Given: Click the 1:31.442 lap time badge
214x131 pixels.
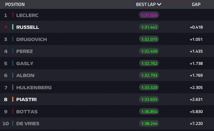Looking at the screenshot, I should tap(149, 27).
